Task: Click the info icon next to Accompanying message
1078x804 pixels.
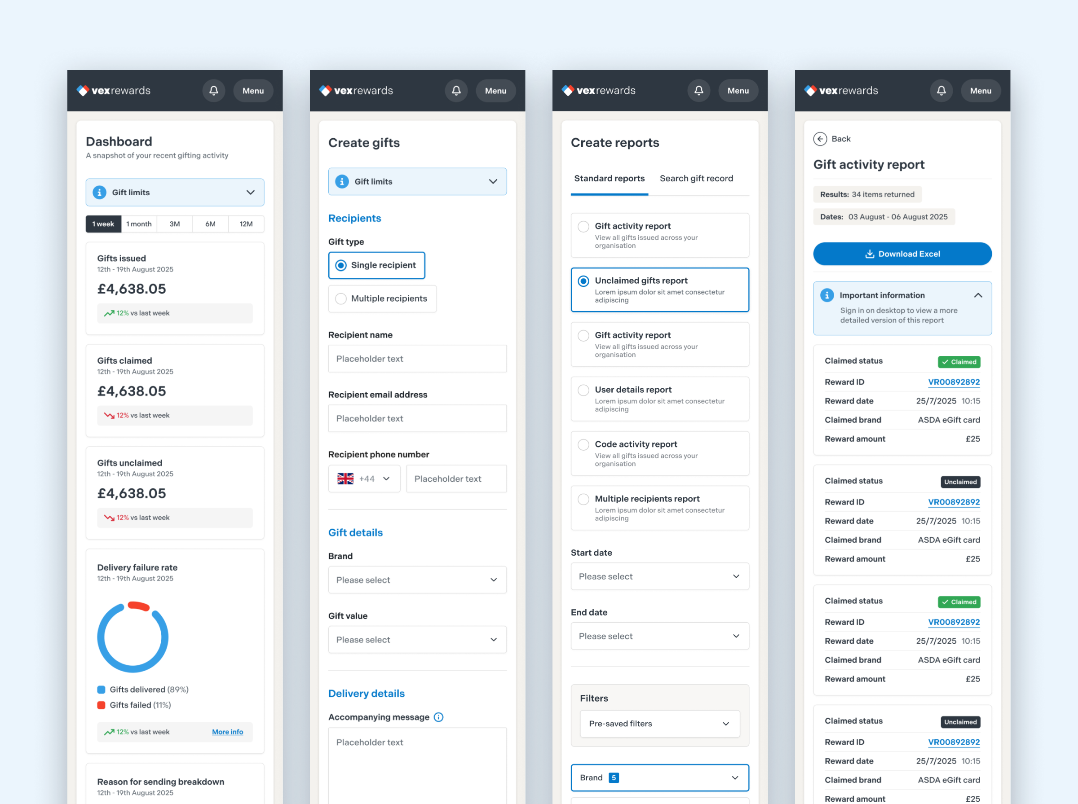Action: pyautogui.click(x=439, y=717)
